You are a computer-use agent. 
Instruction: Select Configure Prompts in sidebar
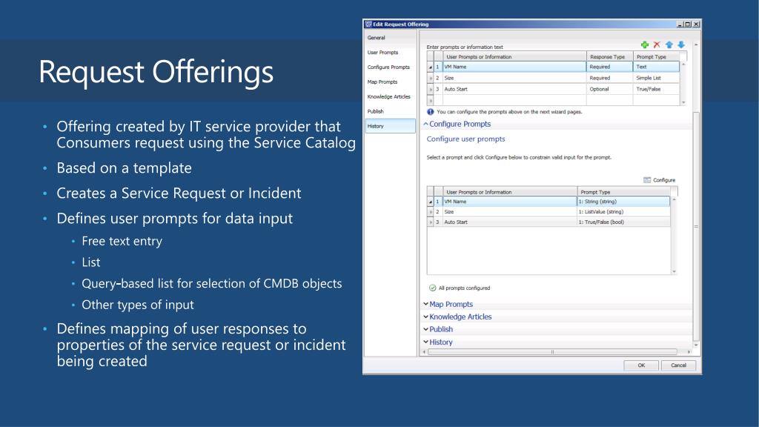click(x=388, y=67)
